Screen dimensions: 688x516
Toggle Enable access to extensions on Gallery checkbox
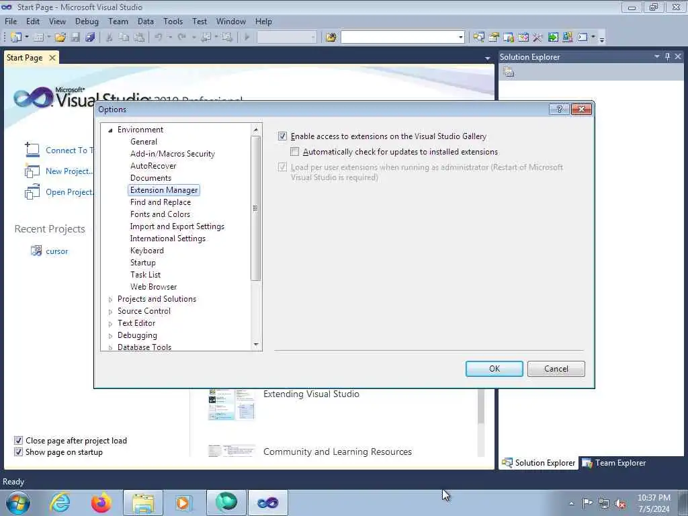[x=282, y=136]
